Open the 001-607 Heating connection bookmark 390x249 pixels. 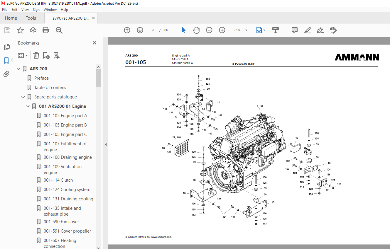point(60,243)
